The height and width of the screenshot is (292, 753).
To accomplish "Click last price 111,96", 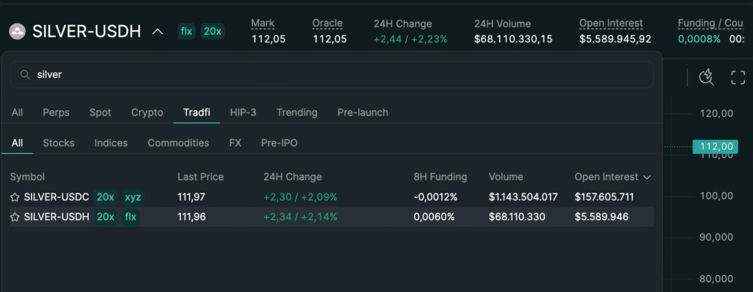I will click(x=192, y=217).
